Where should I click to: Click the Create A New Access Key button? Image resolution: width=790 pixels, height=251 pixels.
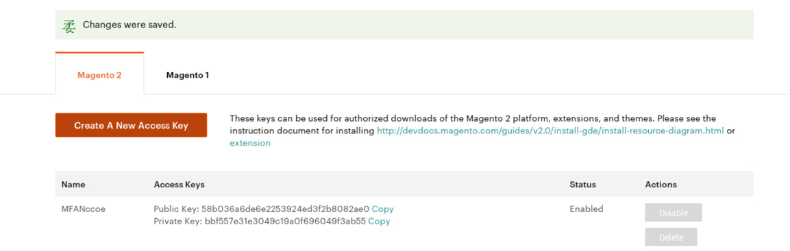(131, 125)
